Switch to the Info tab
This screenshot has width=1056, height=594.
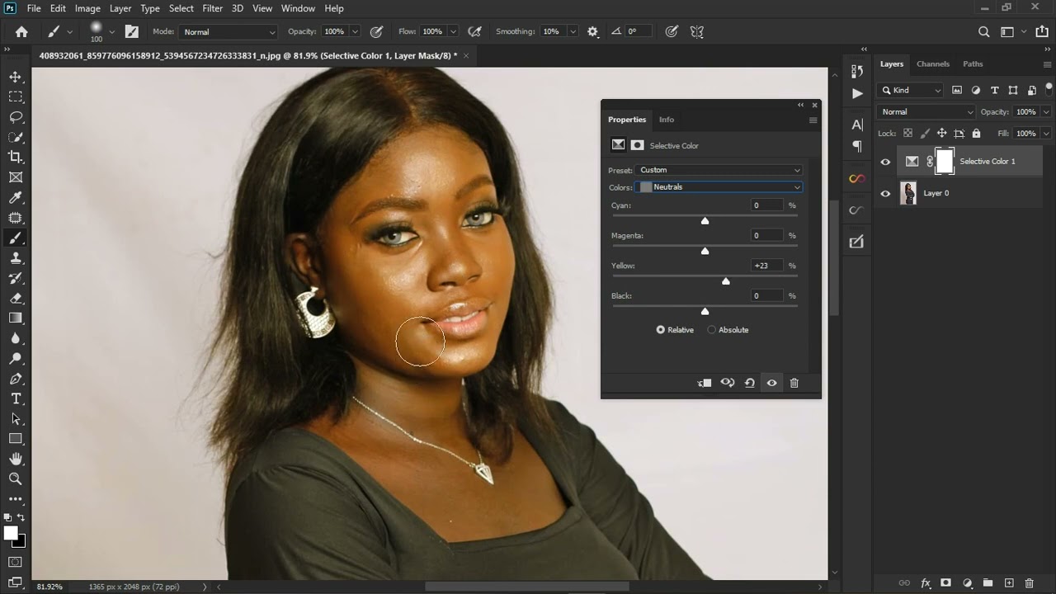pos(667,120)
